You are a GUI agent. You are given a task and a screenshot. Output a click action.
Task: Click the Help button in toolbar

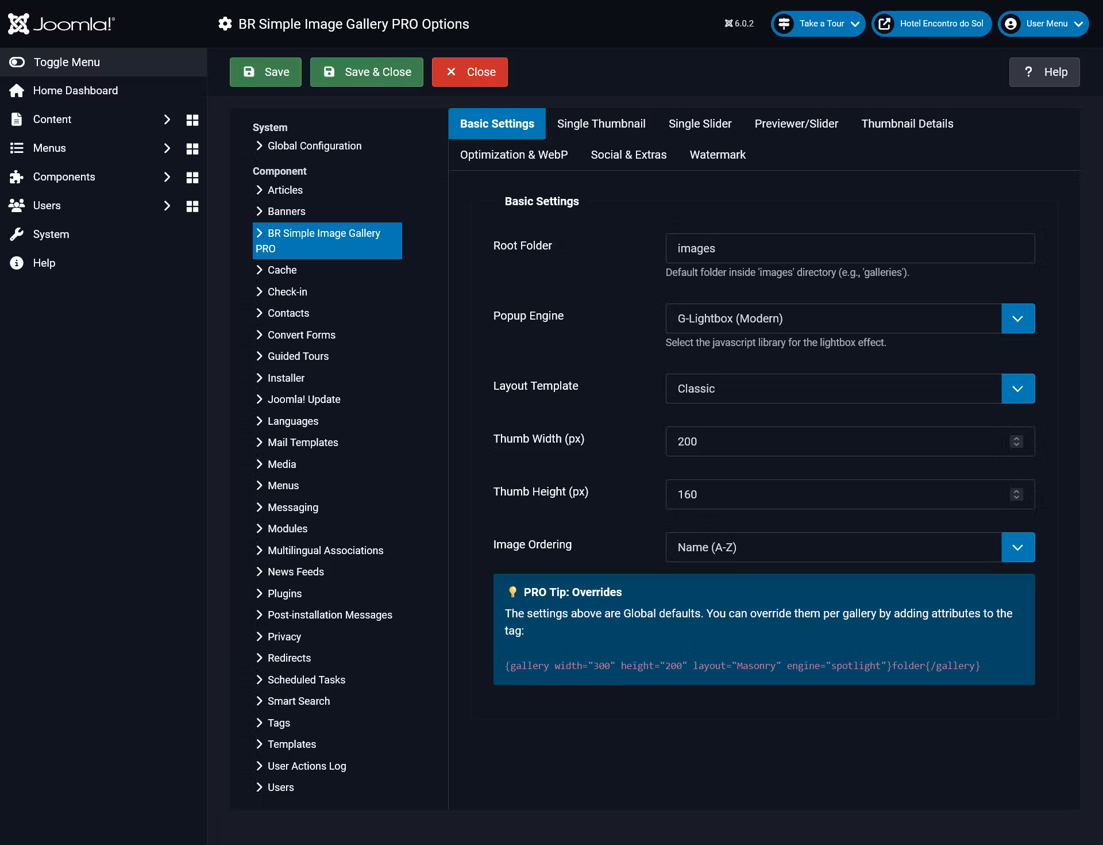1044,72
